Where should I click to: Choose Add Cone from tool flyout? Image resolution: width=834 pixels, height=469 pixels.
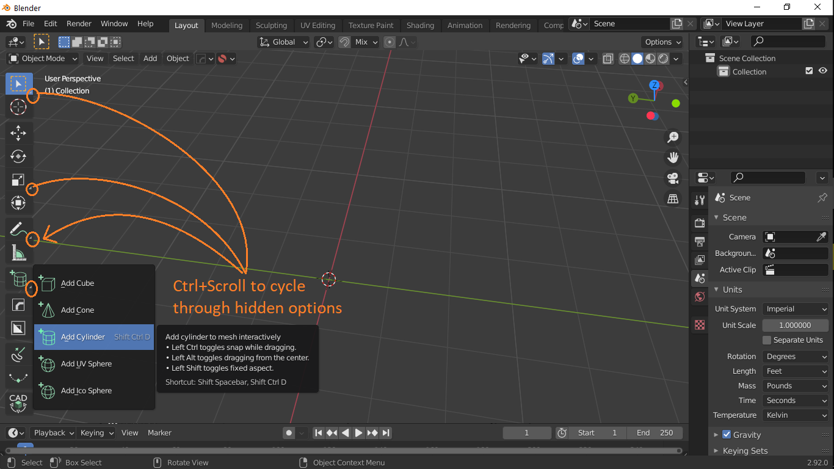point(94,310)
